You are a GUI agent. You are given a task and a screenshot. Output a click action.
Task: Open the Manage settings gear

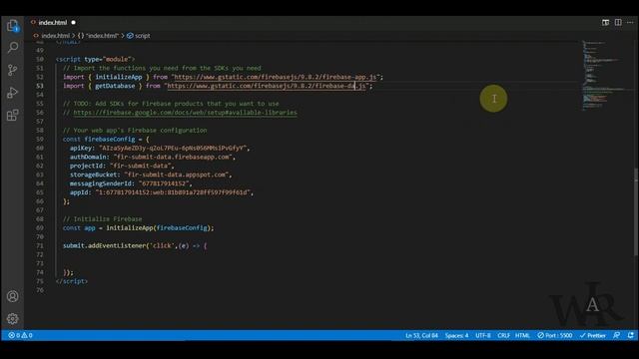coord(13,318)
